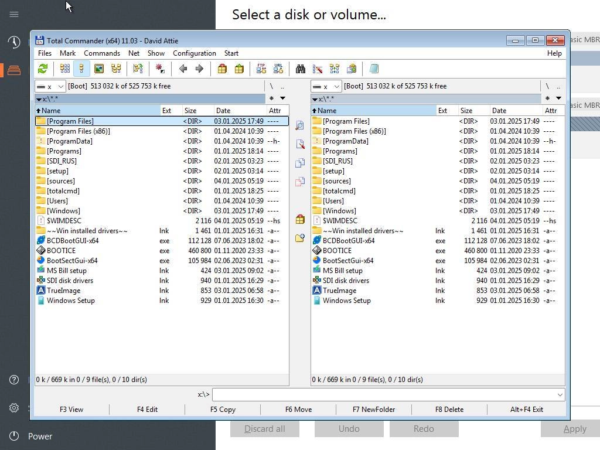Sort left panel by Name column header
Image resolution: width=600 pixels, height=450 pixels.
pyautogui.click(x=98, y=111)
